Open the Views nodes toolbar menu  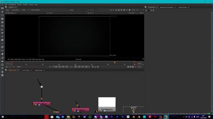point(2,51)
